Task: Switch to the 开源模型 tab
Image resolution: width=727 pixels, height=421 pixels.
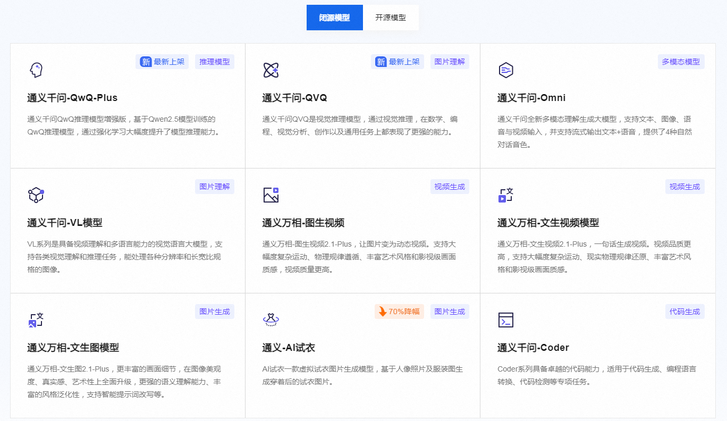Action: [x=391, y=17]
